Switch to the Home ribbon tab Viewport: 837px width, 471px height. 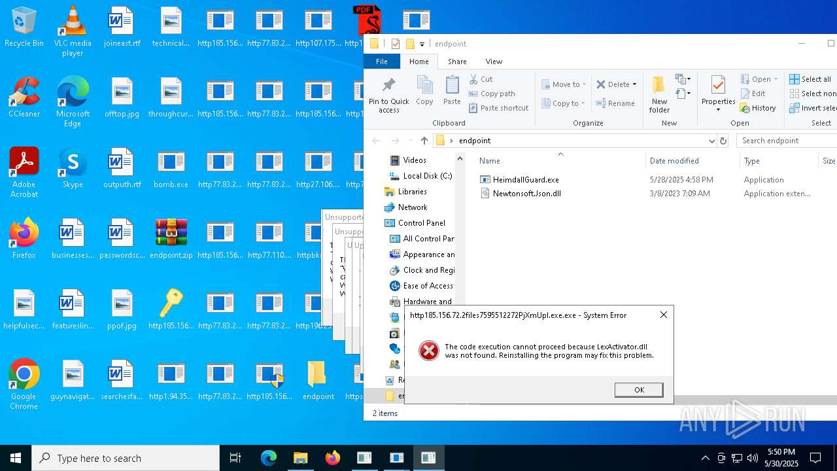click(419, 61)
